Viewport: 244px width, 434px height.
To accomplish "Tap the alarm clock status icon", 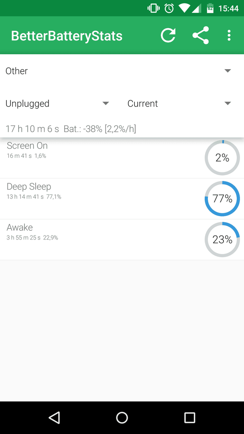I will (169, 8).
